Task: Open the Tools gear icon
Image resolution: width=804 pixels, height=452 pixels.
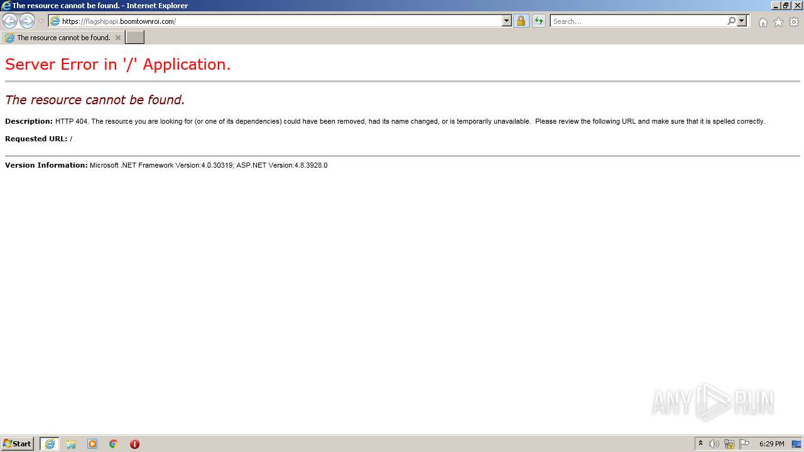Action: 794,22
